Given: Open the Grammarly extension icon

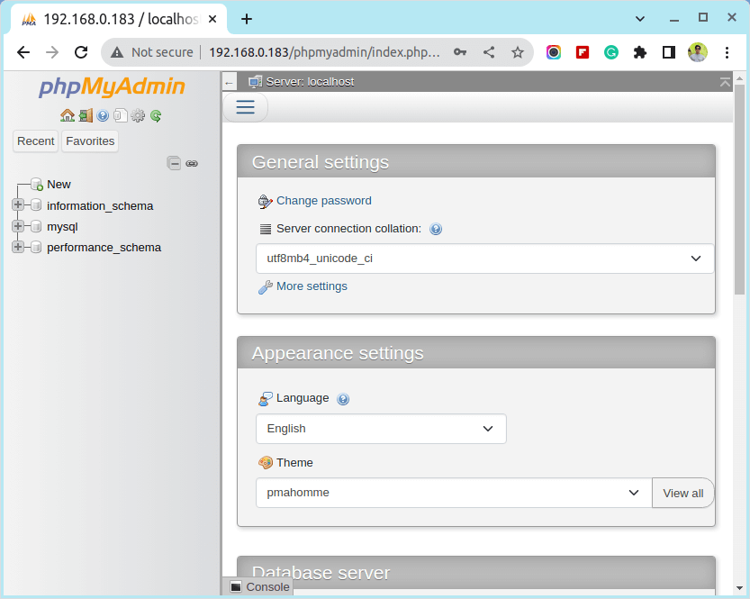Looking at the screenshot, I should point(610,52).
